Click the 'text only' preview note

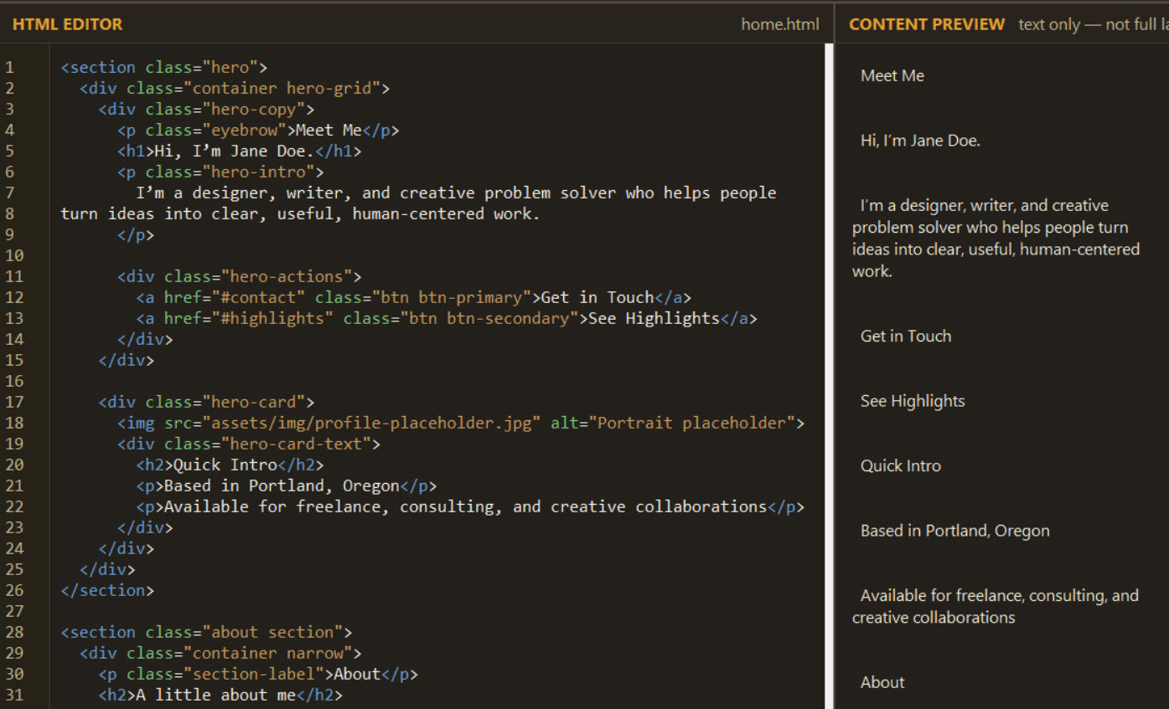click(x=1094, y=24)
